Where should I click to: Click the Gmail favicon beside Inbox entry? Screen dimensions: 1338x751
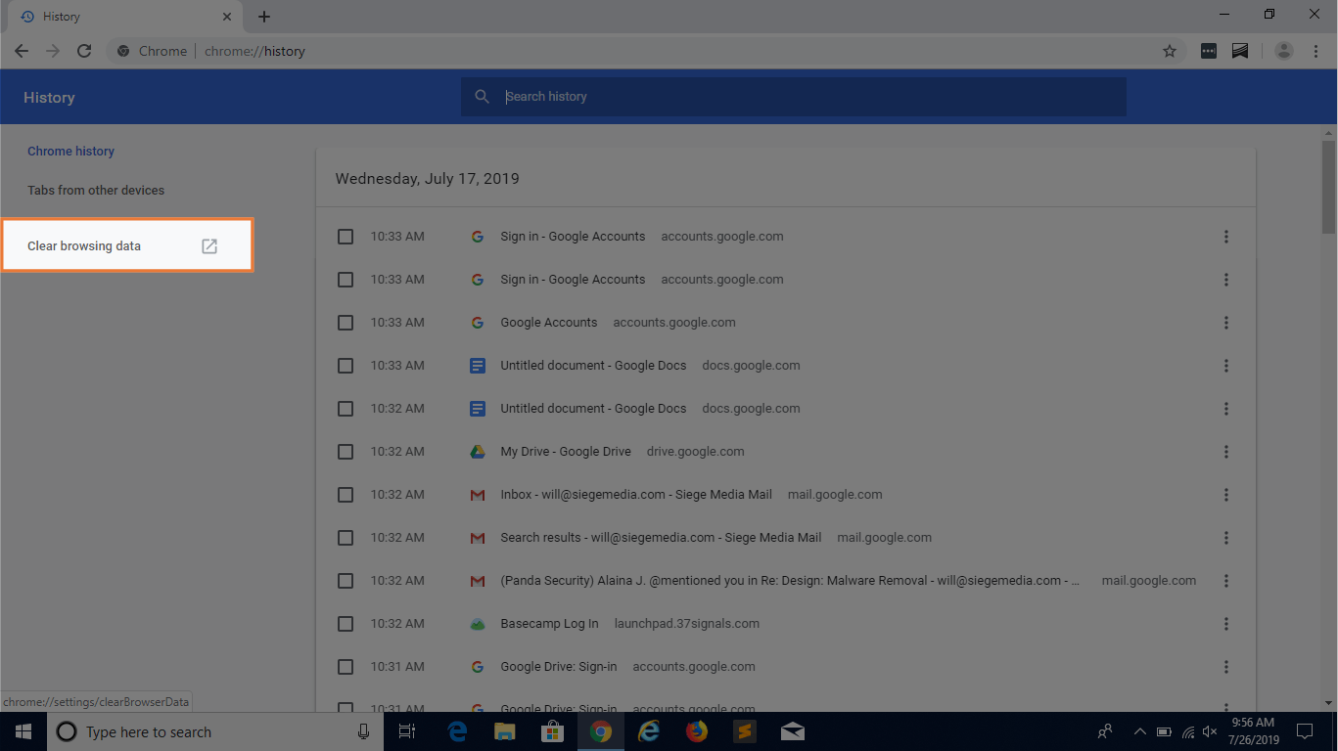(x=478, y=495)
